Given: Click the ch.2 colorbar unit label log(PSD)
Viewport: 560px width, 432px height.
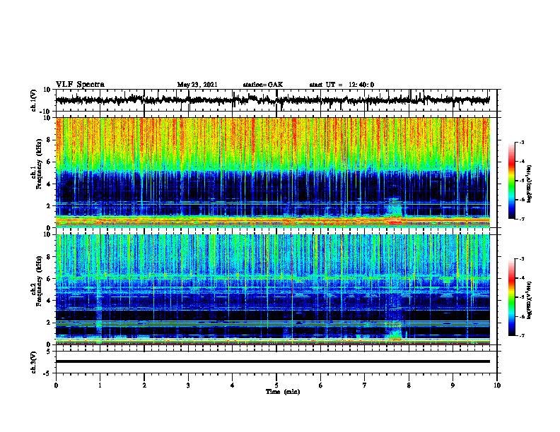Looking at the screenshot, I should point(529,301).
